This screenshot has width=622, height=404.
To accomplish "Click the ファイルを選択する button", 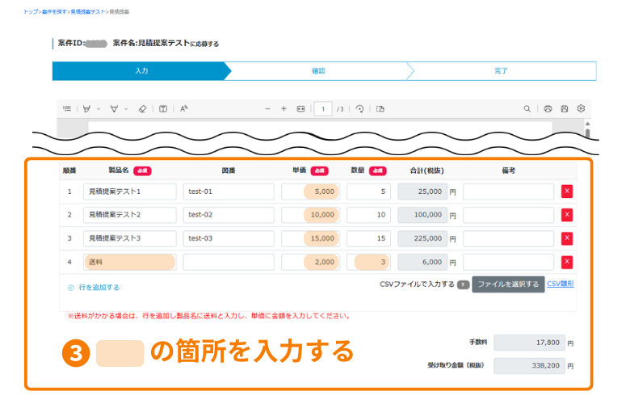I will [508, 284].
